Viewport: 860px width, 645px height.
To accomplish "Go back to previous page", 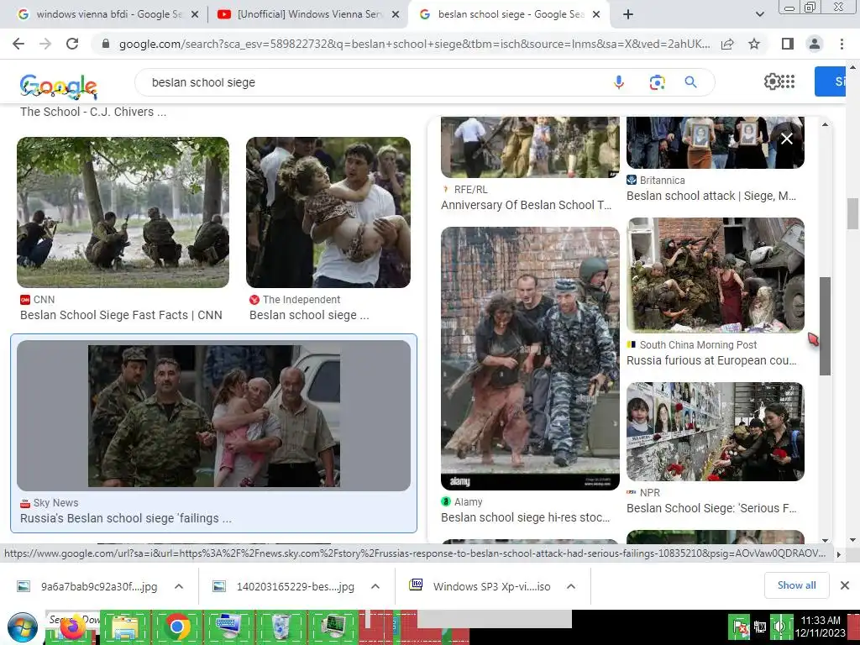I will pyautogui.click(x=18, y=44).
